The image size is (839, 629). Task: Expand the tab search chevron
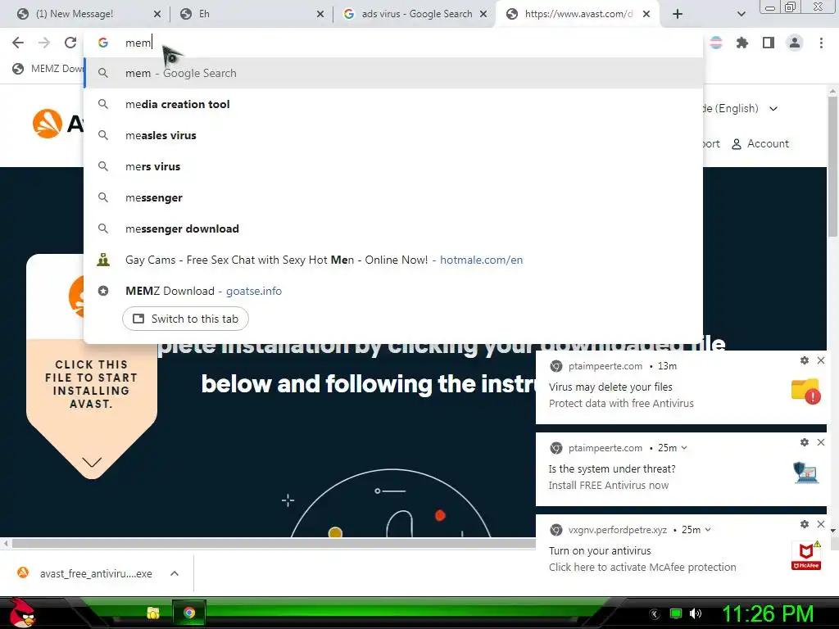pos(741,14)
